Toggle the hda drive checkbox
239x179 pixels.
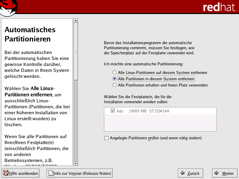pos(113,111)
